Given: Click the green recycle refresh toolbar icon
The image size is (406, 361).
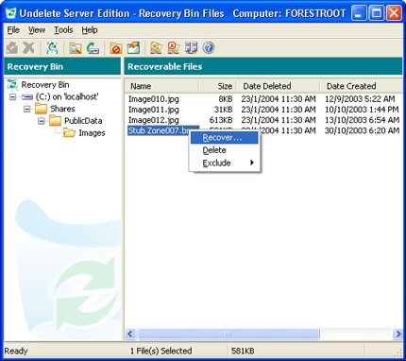Looking at the screenshot, I should pyautogui.click(x=53, y=48).
